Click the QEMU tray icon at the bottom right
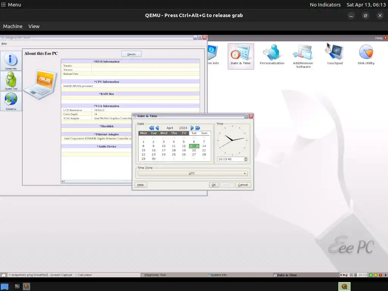388x291 pixels. coord(344,286)
